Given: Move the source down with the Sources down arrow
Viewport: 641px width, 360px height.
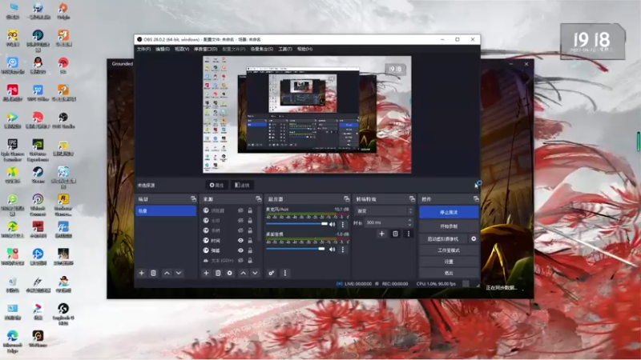Looking at the screenshot, I should pyautogui.click(x=255, y=273).
